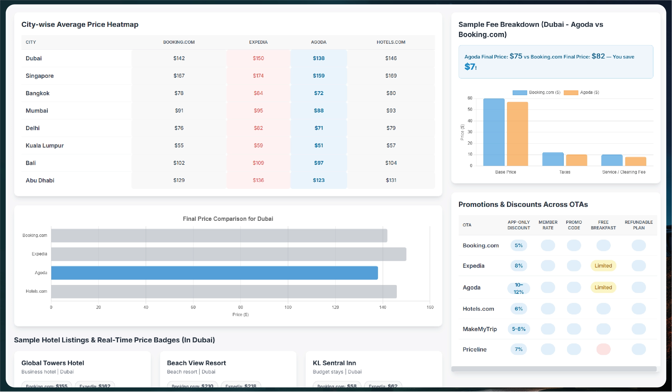The image size is (672, 392).
Task: Click the MakeMyTrip 5–8% discount badge
Action: pyautogui.click(x=518, y=329)
